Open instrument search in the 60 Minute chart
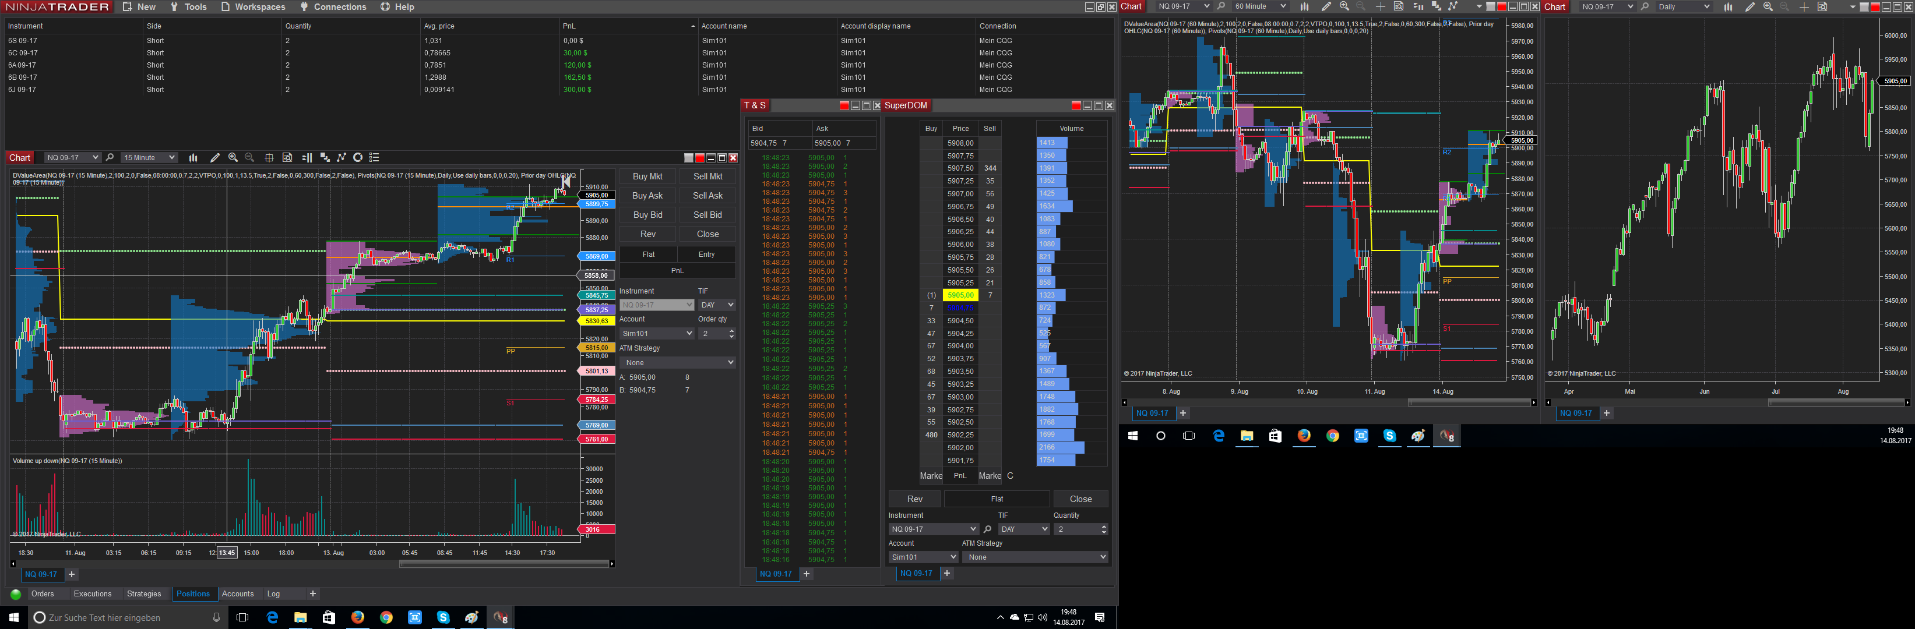1915x629 pixels. click(x=1221, y=6)
